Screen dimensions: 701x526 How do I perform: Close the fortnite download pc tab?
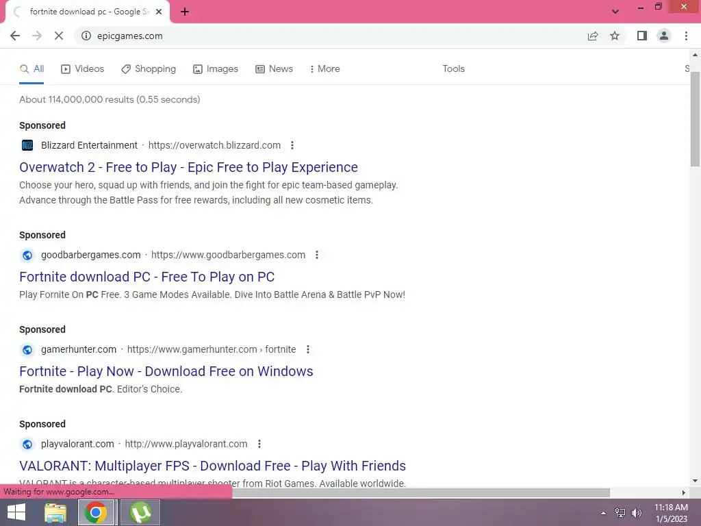(159, 12)
